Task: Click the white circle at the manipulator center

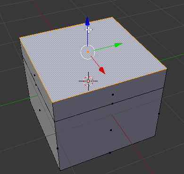Action: [x=88, y=52]
